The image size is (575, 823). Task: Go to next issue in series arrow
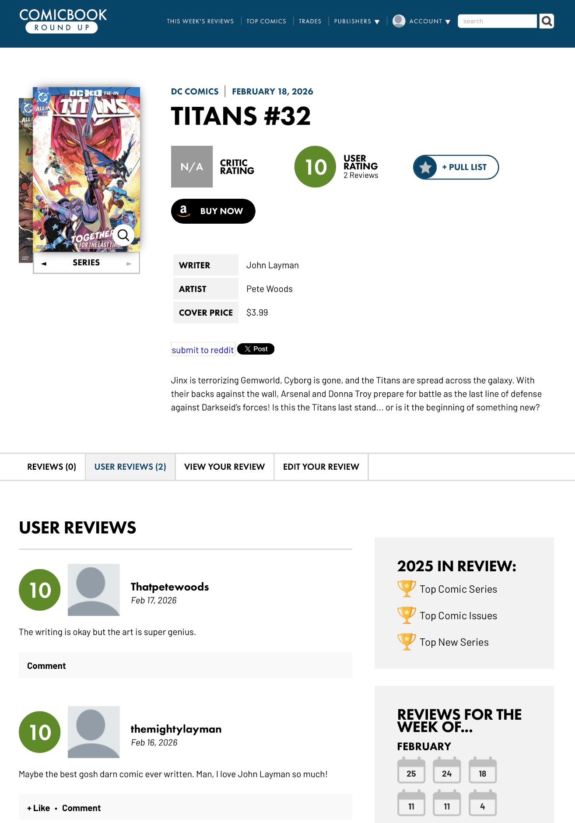129,264
